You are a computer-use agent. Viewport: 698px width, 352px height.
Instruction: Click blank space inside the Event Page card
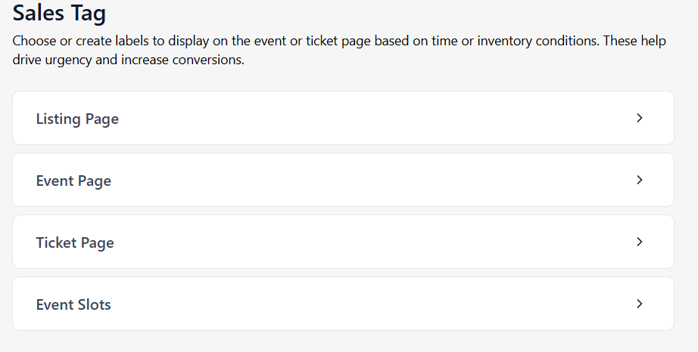(x=356, y=181)
